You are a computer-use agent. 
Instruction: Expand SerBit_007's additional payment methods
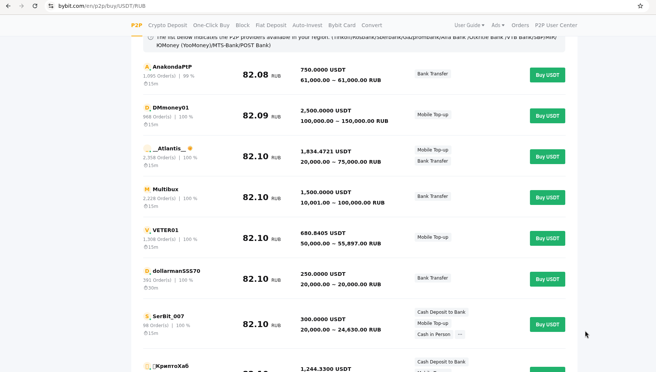[460, 335]
